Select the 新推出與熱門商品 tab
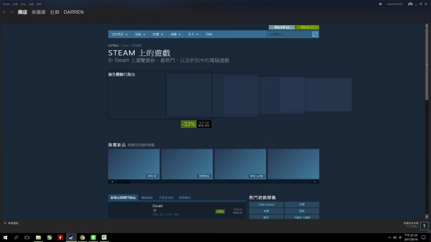431x242 pixels. pyautogui.click(x=123, y=198)
